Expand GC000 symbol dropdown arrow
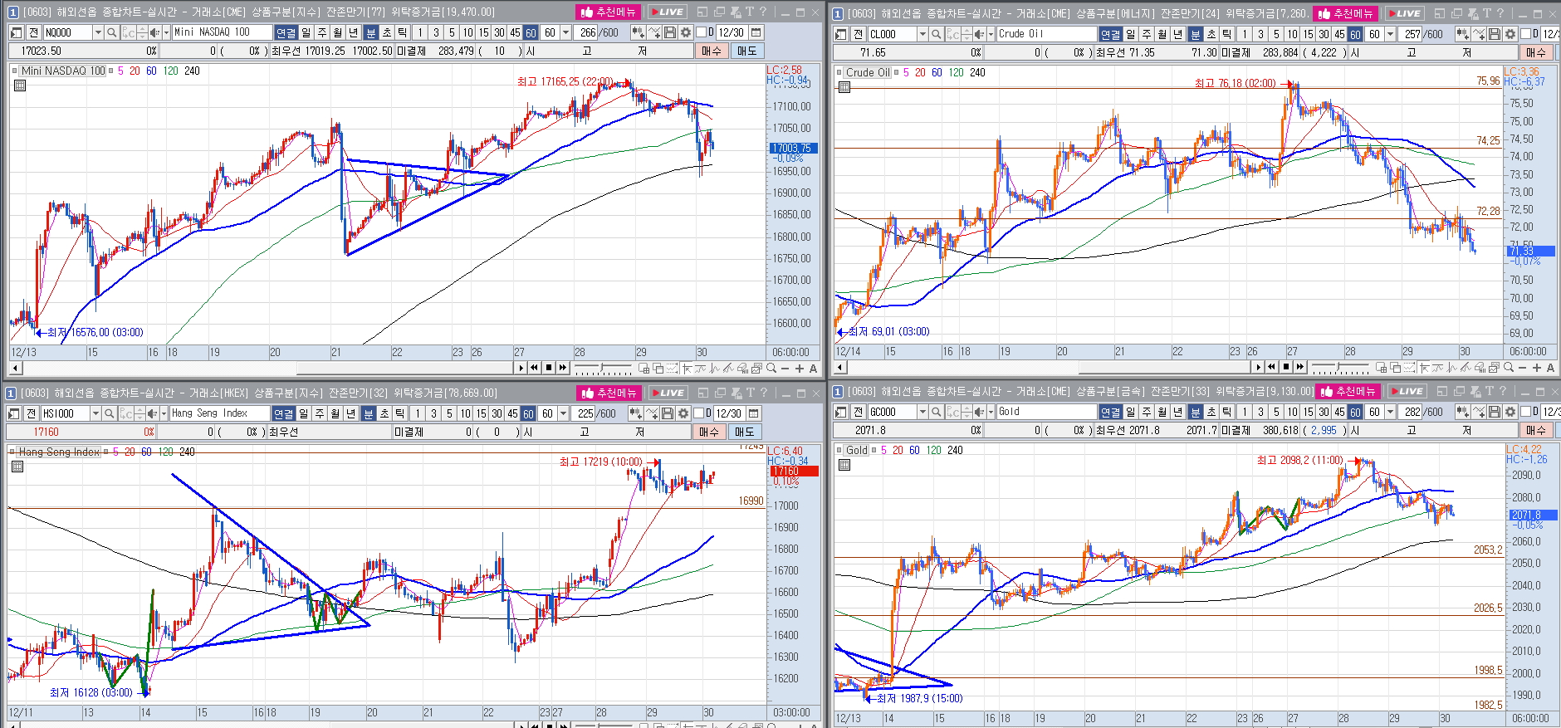The height and width of the screenshot is (728, 1561). [922, 412]
